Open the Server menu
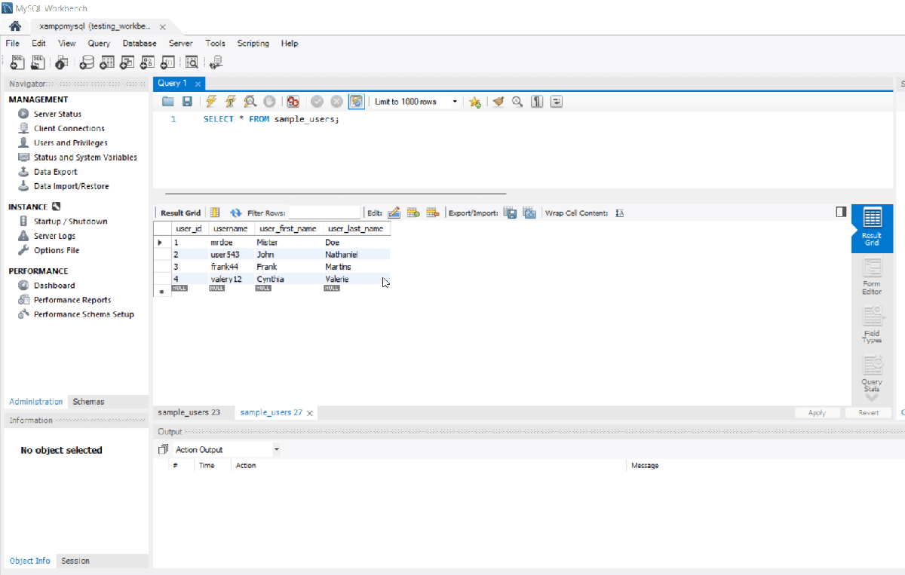This screenshot has width=905, height=575. click(x=180, y=43)
